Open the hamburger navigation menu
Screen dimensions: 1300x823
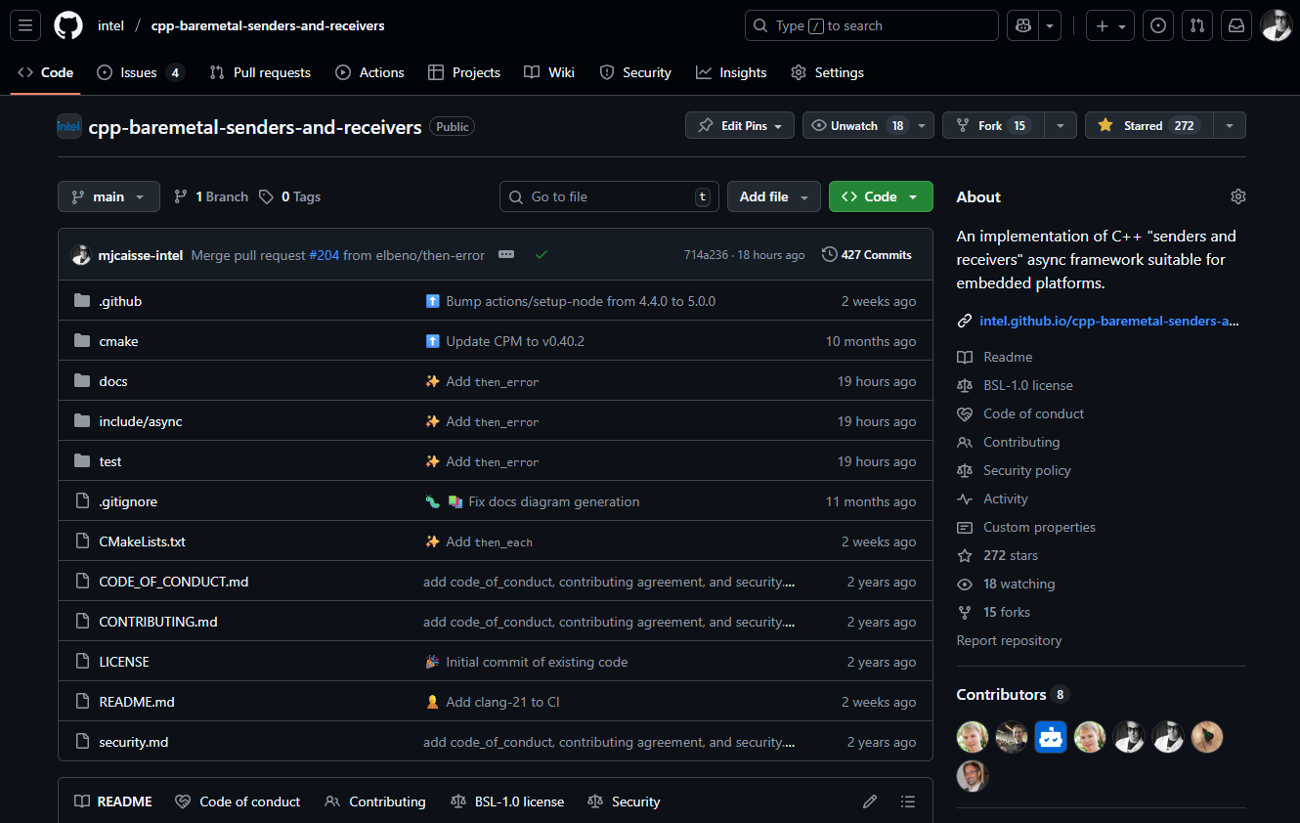25,25
